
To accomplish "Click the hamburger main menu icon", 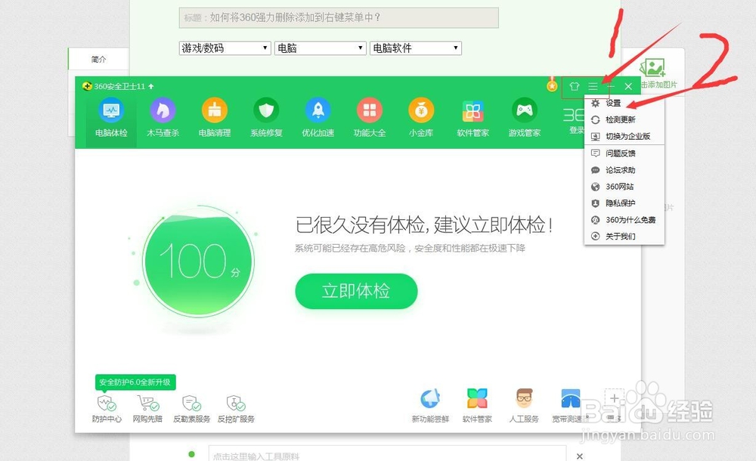I will [x=593, y=86].
